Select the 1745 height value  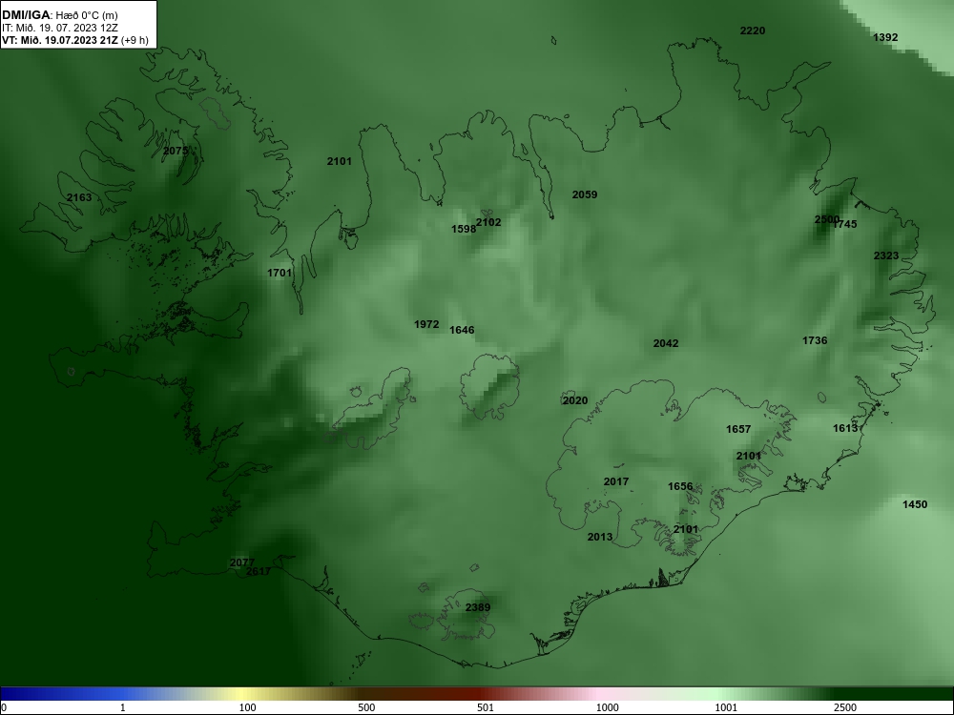click(845, 224)
